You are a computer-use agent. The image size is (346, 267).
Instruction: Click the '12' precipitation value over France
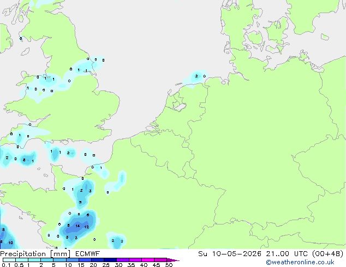86,227
